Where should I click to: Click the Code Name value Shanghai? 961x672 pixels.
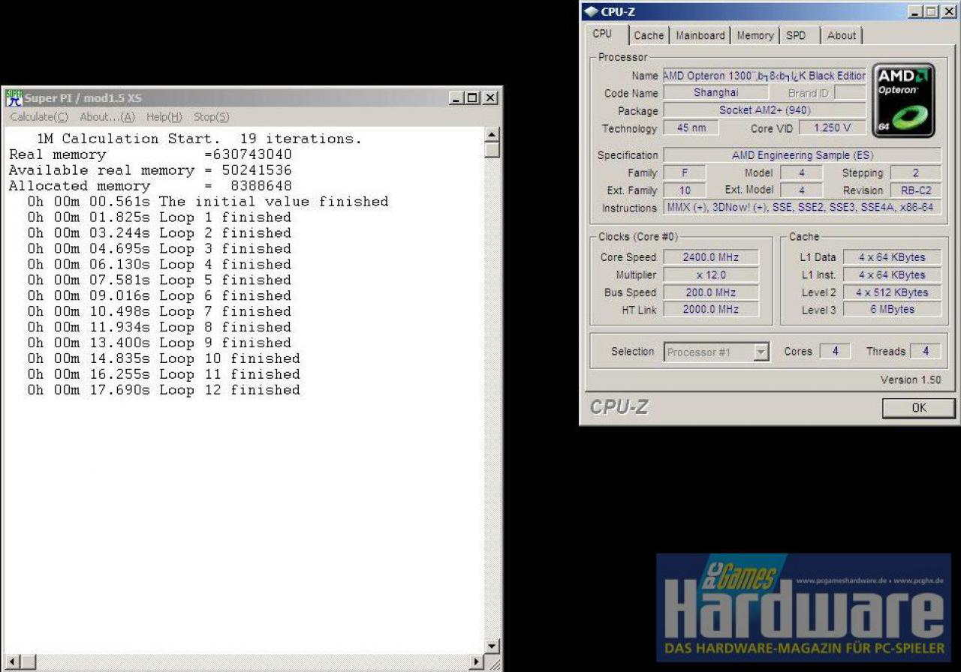tap(715, 93)
